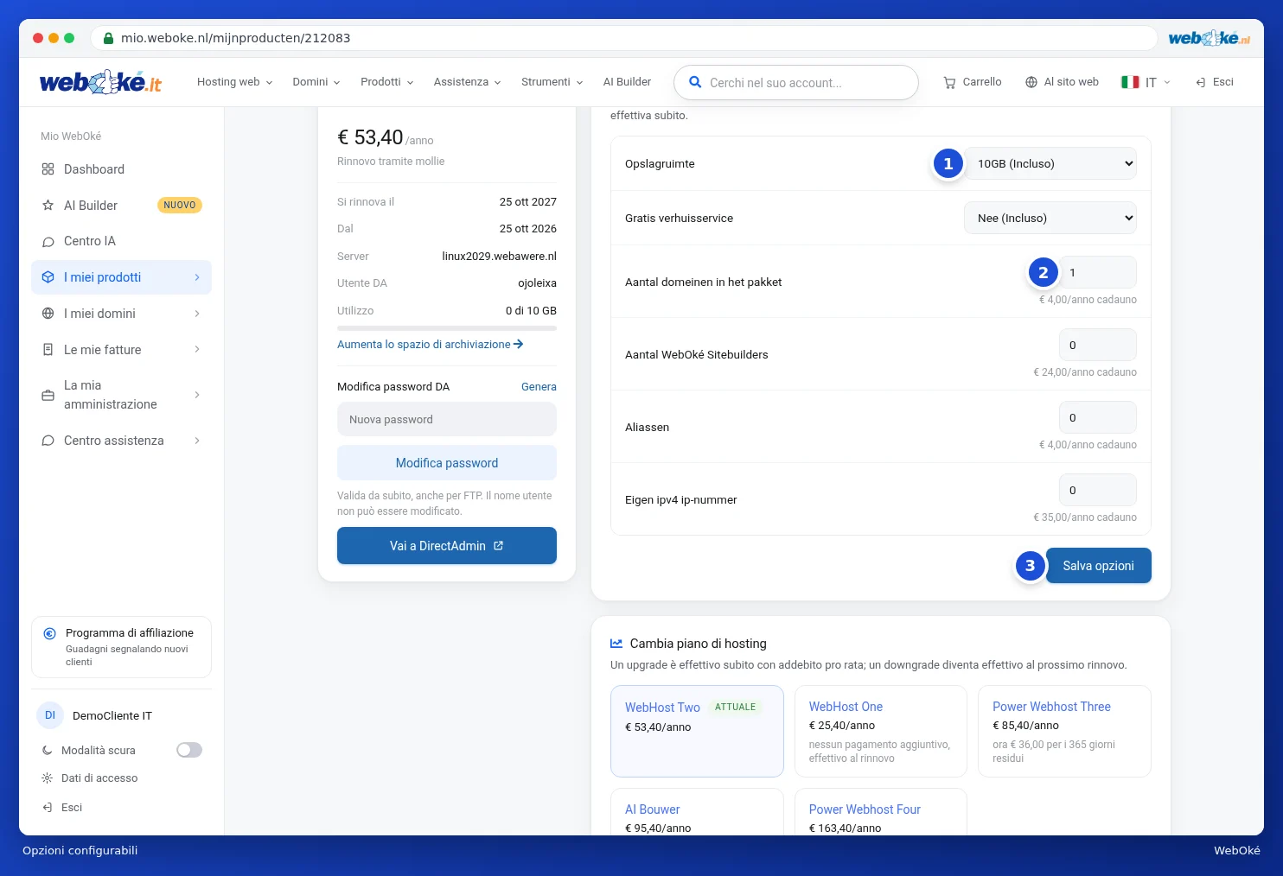Open AI Builder in top navigation

[627, 82]
